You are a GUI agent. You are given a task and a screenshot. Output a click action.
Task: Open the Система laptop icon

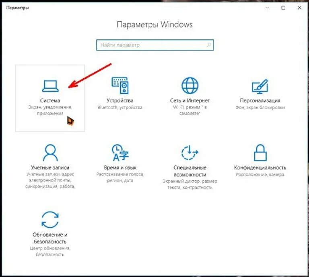[50, 86]
